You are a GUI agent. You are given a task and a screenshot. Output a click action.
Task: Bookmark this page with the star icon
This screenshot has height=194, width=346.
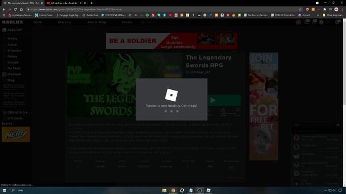click(300, 10)
